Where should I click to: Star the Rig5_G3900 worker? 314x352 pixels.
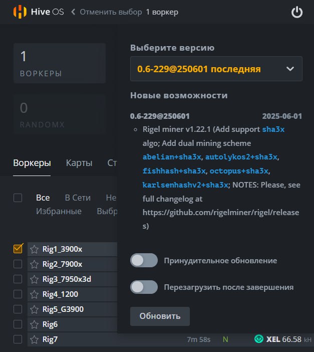point(34,309)
